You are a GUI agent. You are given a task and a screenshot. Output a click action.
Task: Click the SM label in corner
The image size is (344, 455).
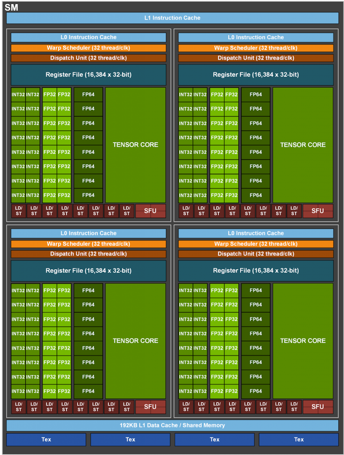pos(11,7)
